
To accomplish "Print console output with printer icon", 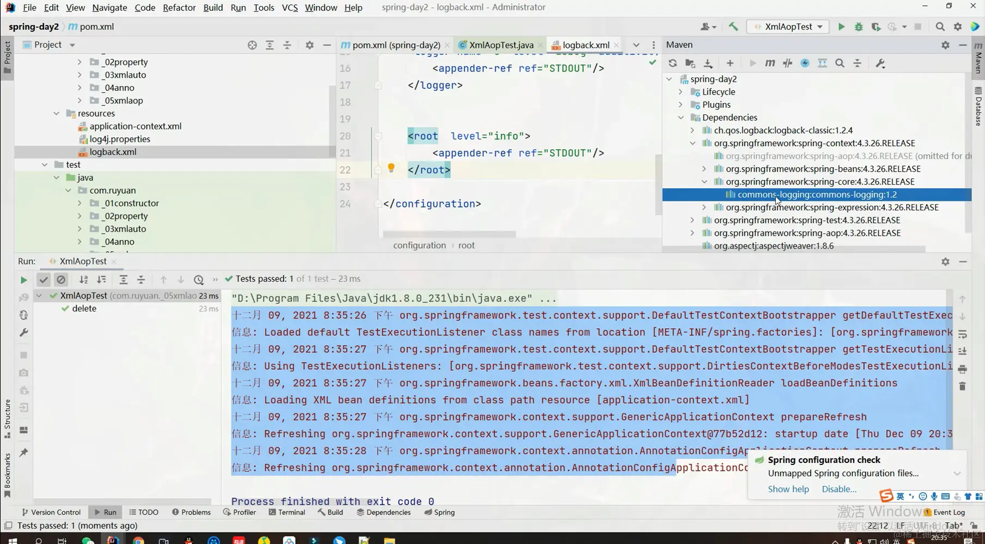I will [962, 369].
